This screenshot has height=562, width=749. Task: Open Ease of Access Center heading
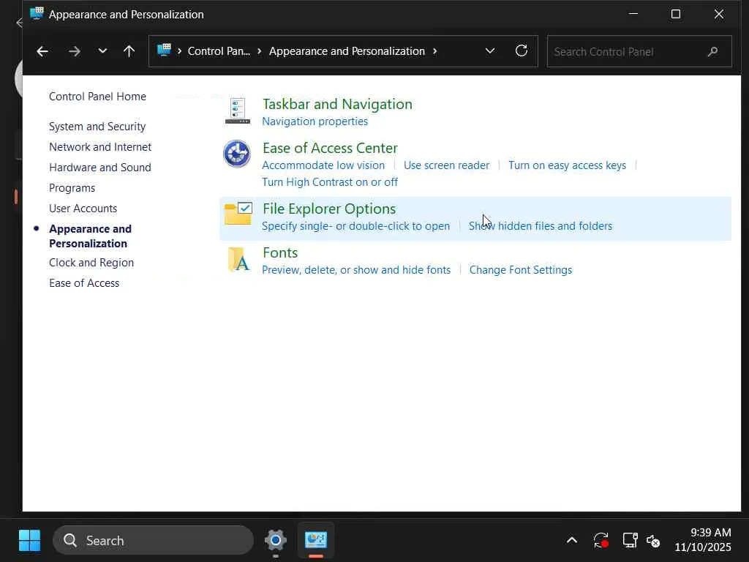coord(330,148)
